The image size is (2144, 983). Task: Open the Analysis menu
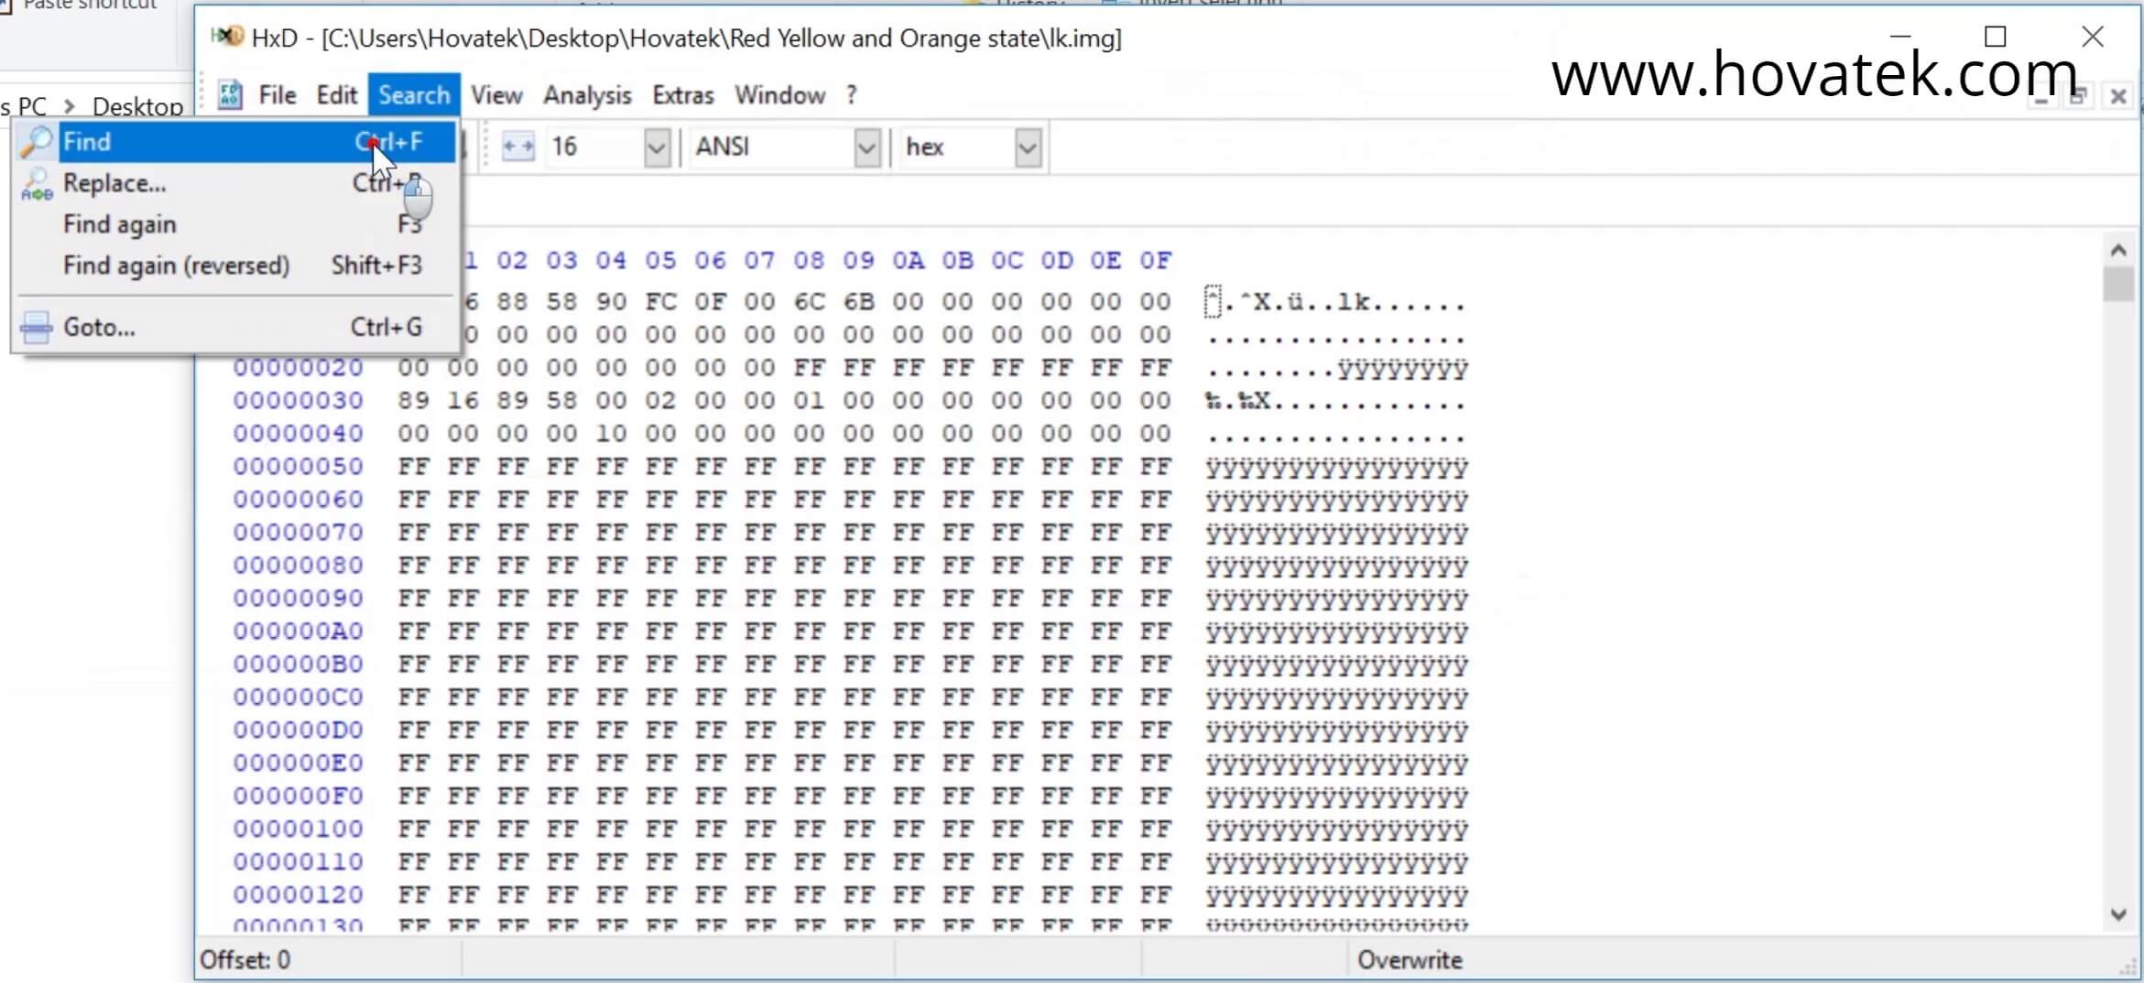[587, 94]
